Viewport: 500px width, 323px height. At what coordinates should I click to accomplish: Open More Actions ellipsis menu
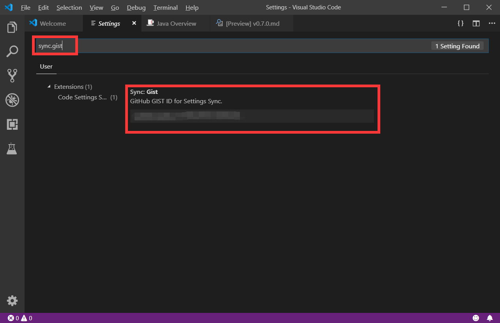coord(492,23)
